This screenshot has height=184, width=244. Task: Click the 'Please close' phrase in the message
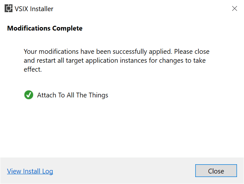pyautogui.click(x=192, y=52)
